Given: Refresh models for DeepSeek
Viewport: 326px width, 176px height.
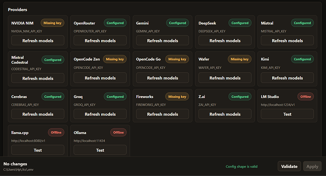Looking at the screenshot, I should (x=225, y=40).
